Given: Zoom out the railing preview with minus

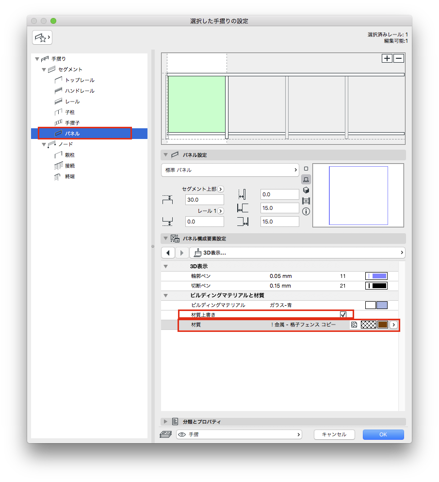Looking at the screenshot, I should pos(399,58).
